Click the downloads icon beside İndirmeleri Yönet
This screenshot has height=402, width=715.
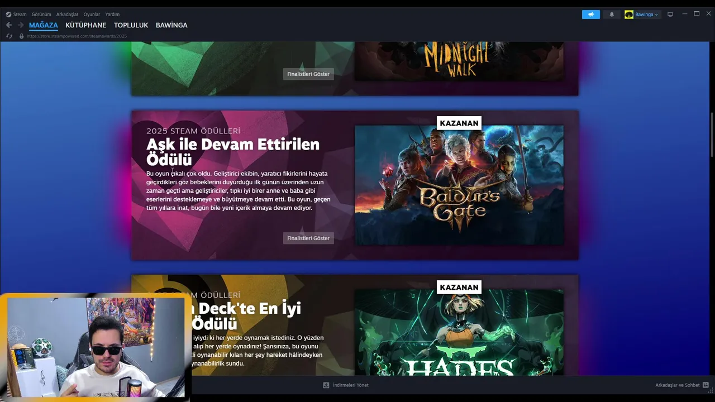click(326, 385)
